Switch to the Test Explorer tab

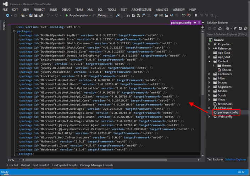pos(215,159)
